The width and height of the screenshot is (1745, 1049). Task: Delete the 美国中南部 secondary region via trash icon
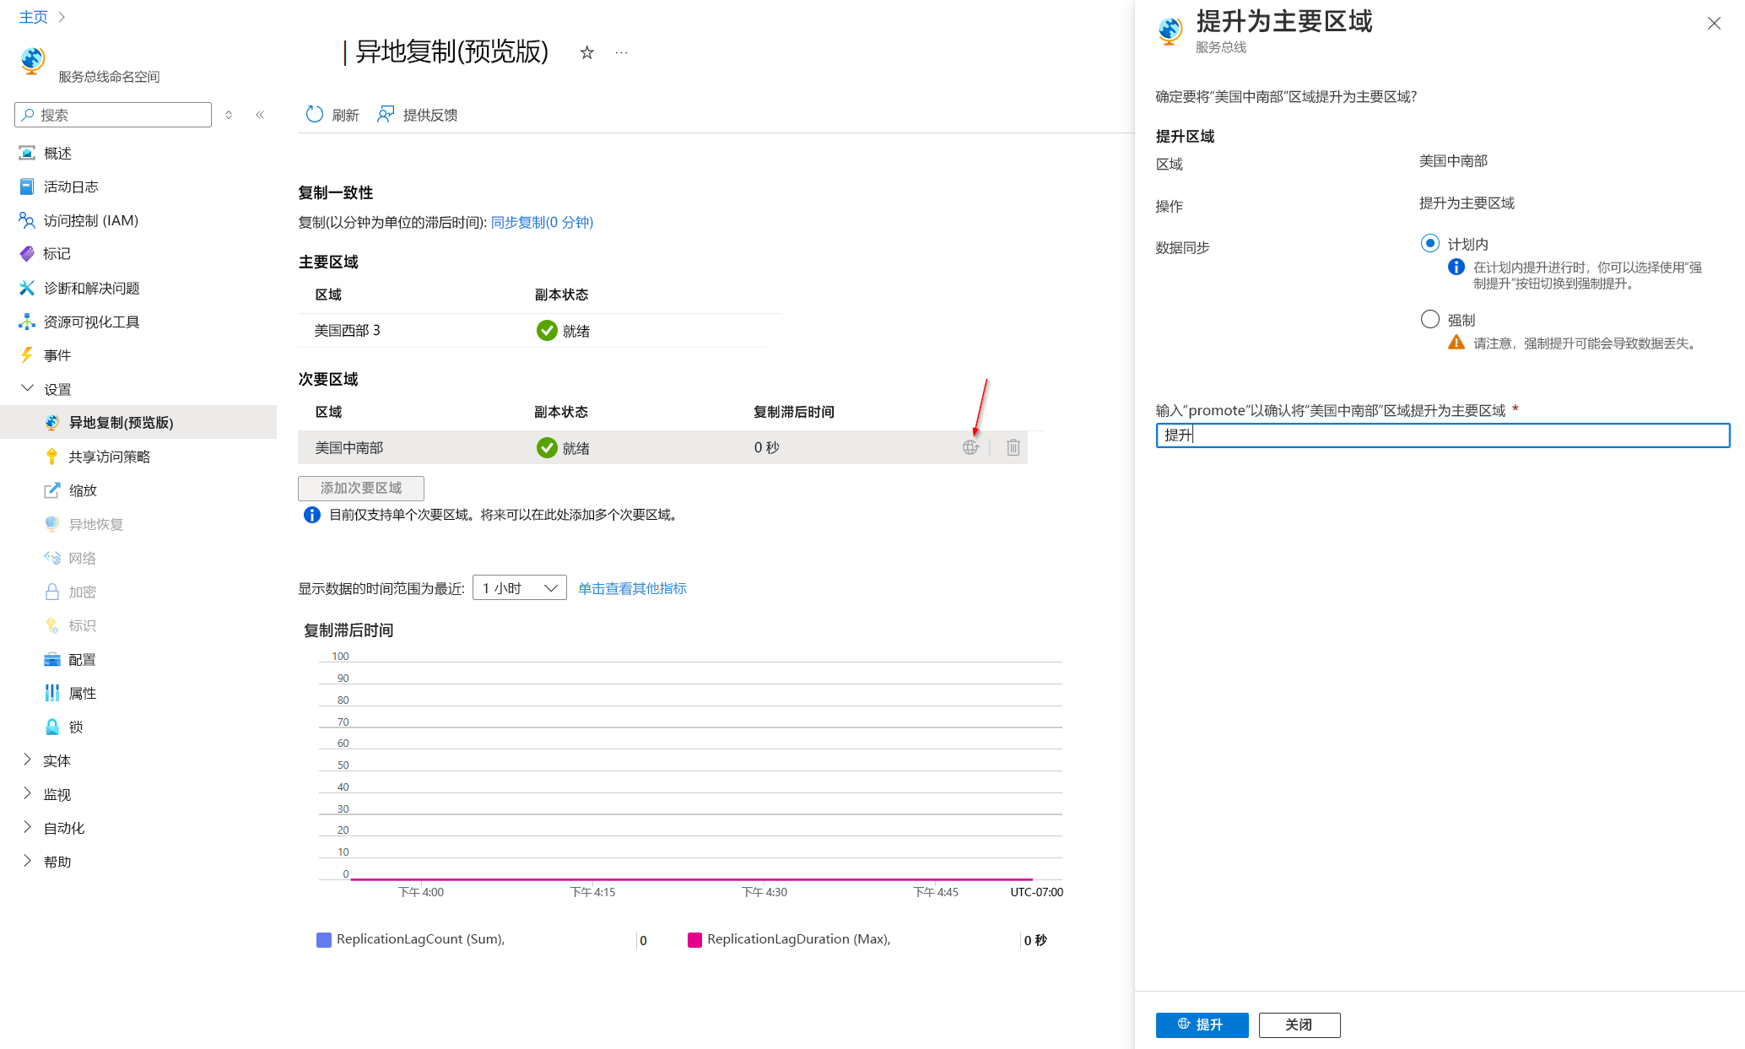tap(1013, 447)
